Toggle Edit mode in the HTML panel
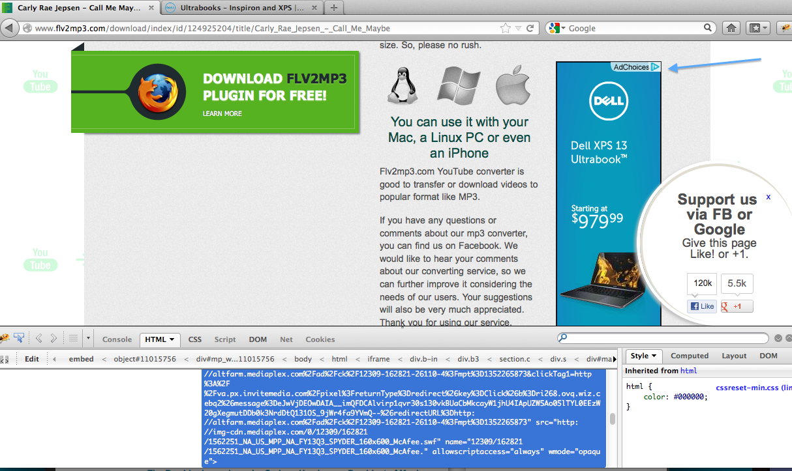This screenshot has height=471, width=792. tap(32, 359)
